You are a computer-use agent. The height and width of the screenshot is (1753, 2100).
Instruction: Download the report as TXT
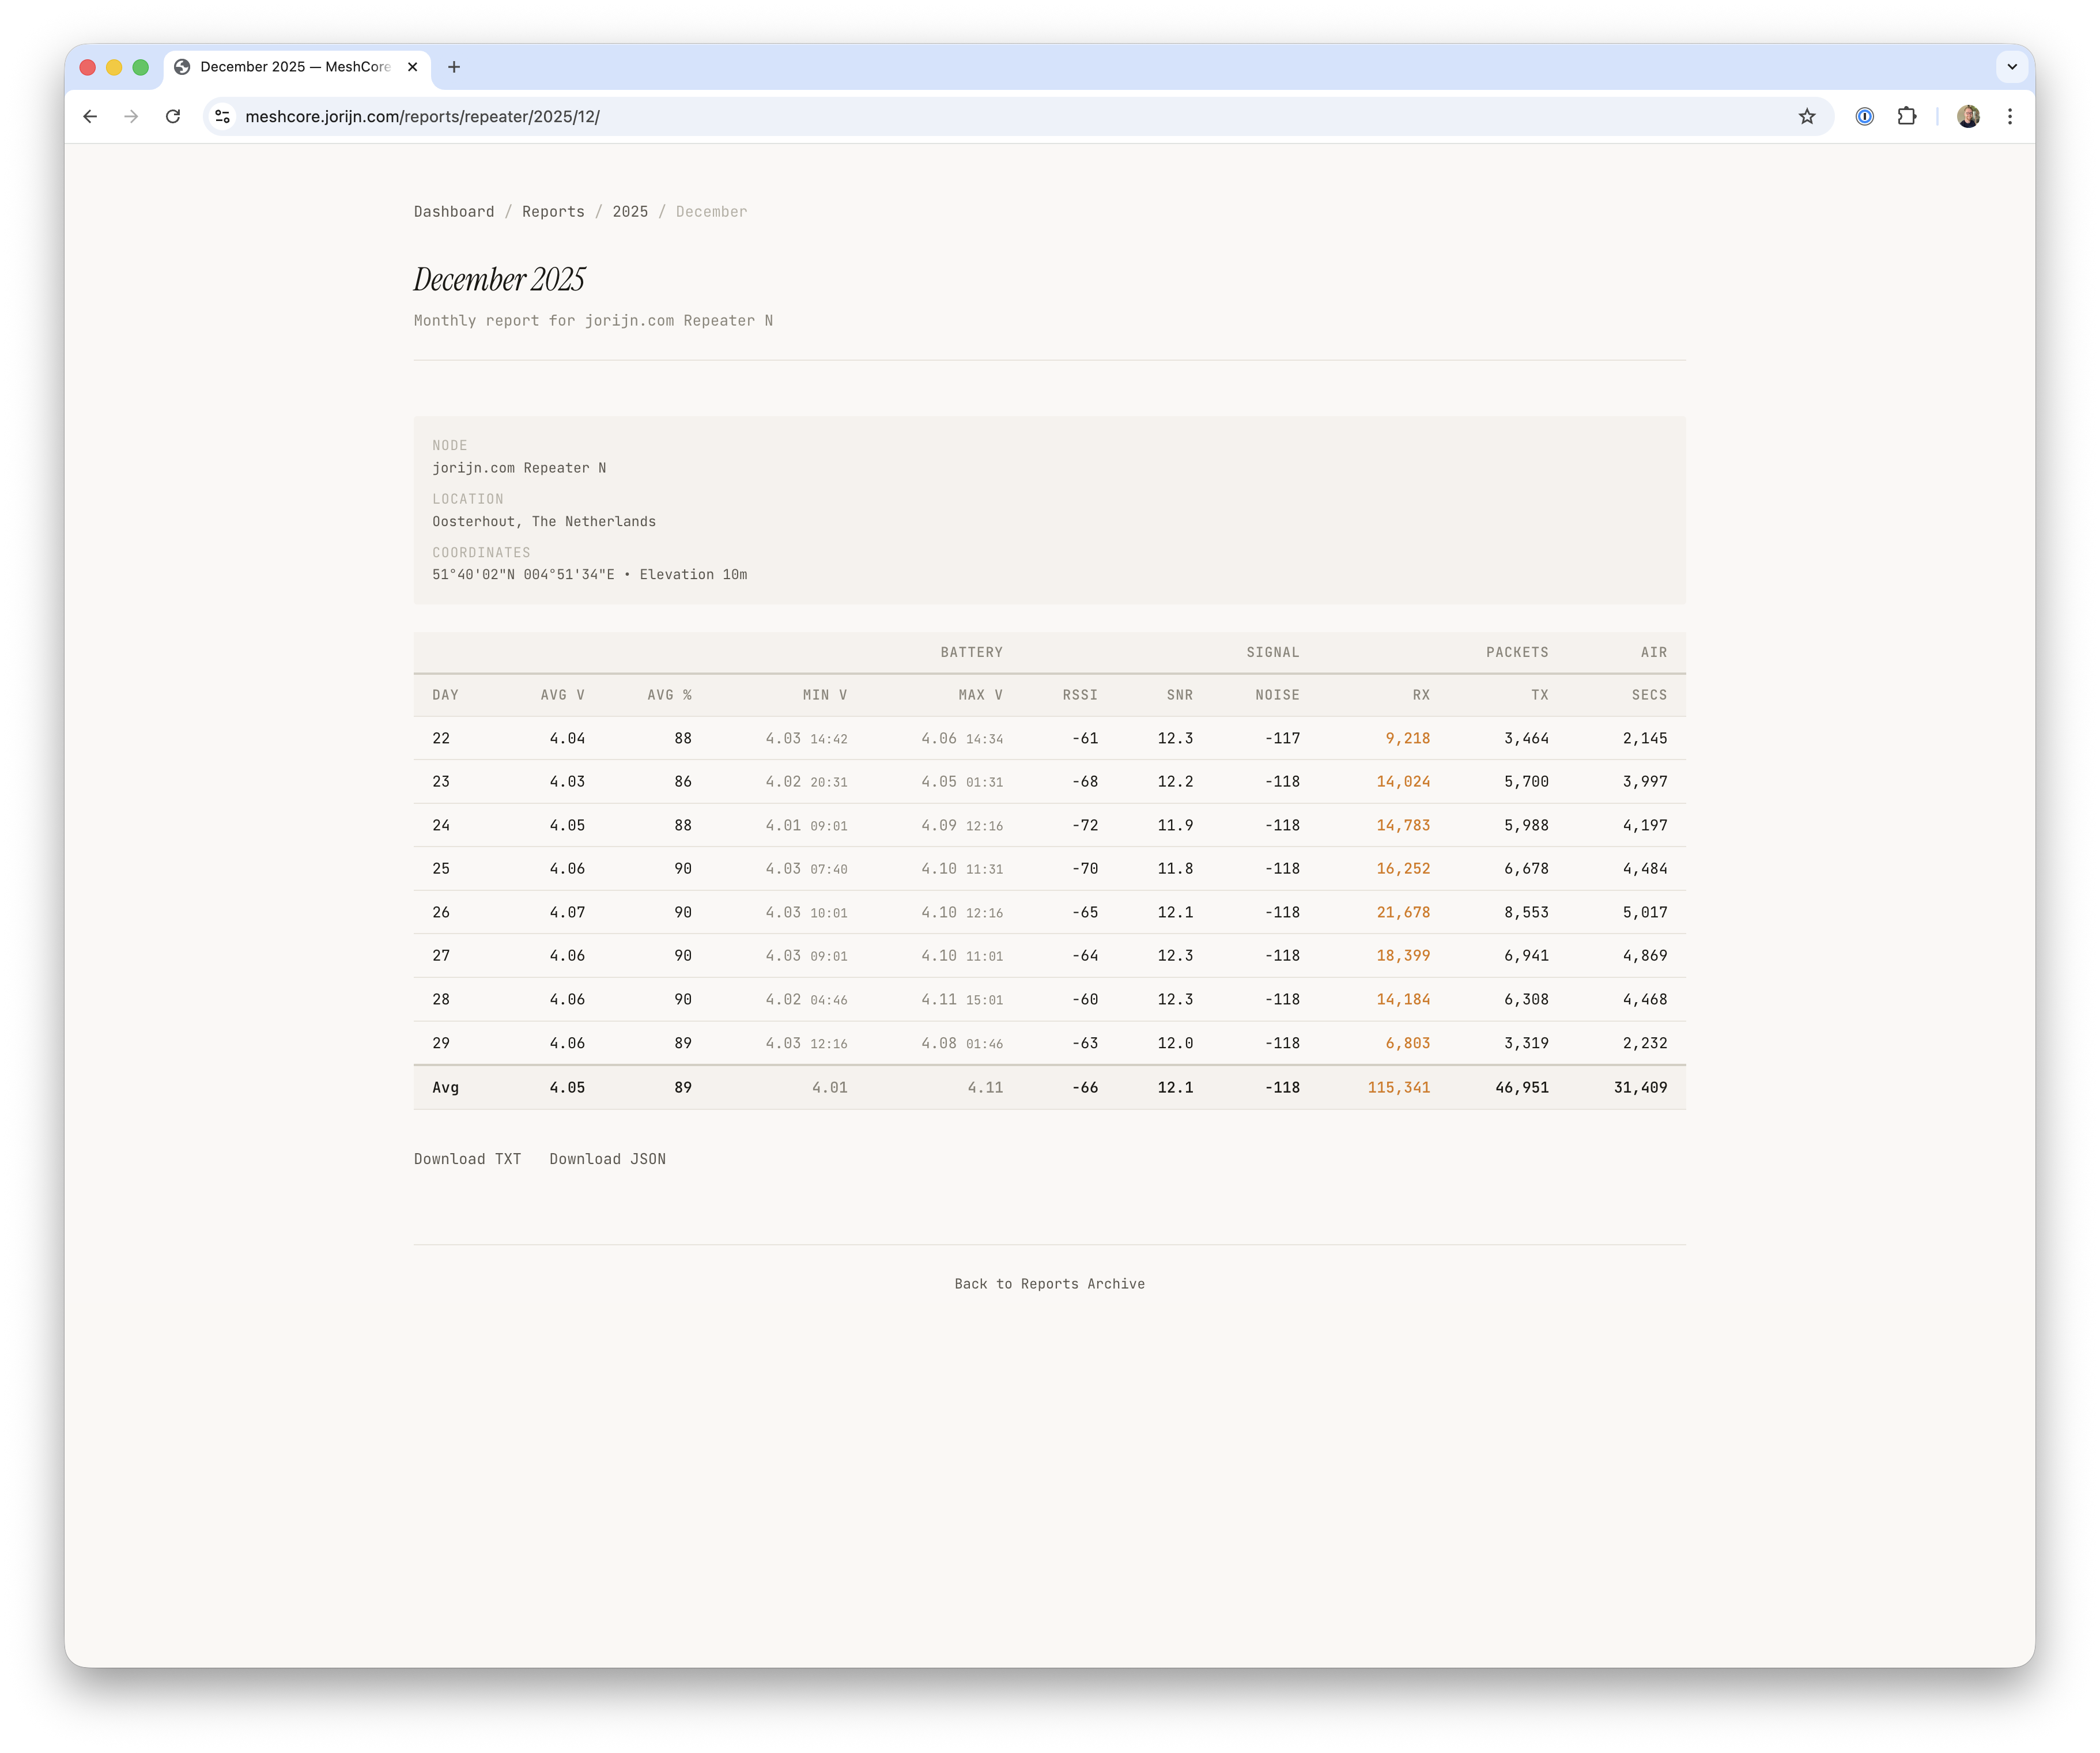(x=467, y=1158)
